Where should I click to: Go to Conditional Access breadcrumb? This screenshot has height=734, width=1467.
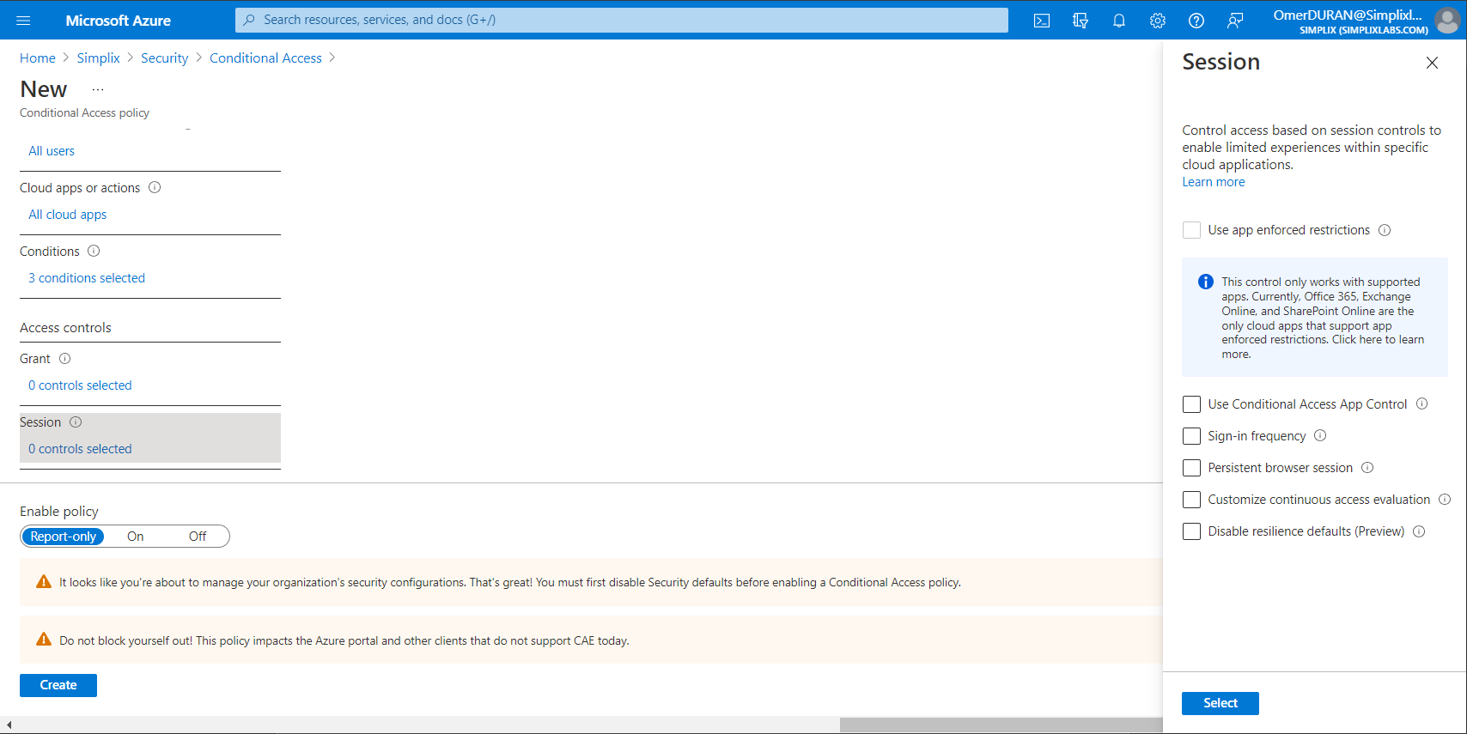tap(265, 58)
